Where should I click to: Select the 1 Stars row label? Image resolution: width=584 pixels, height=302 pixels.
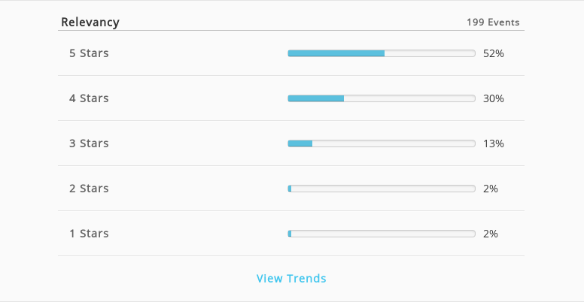tap(89, 233)
